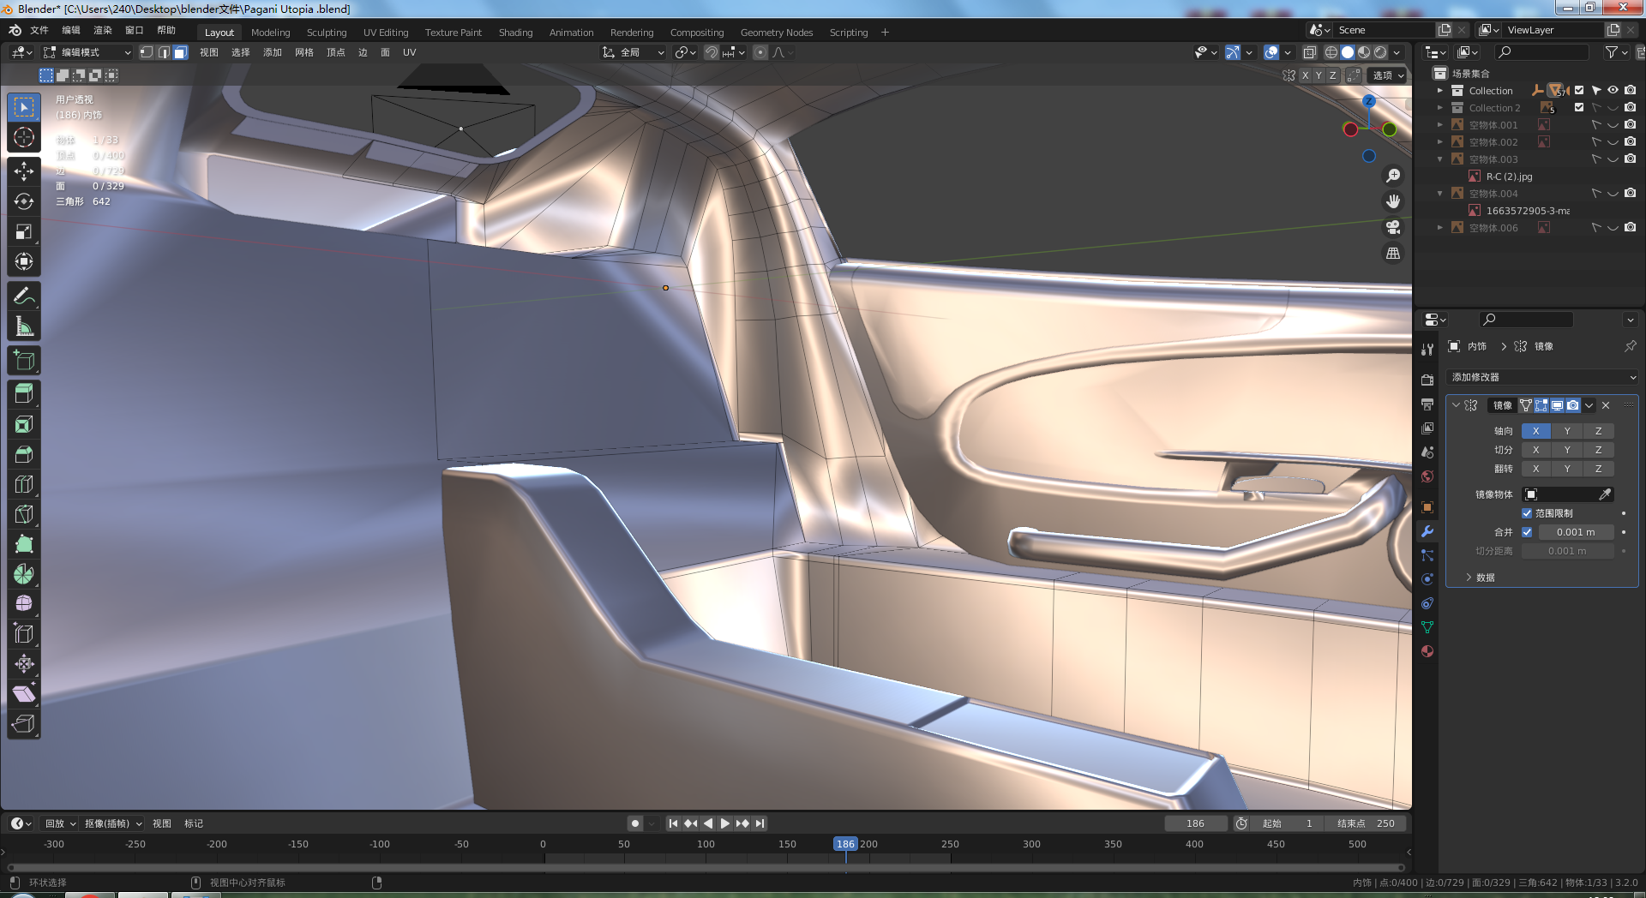Expand the Collection tree item
This screenshot has width=1646, height=898.
[1440, 90]
